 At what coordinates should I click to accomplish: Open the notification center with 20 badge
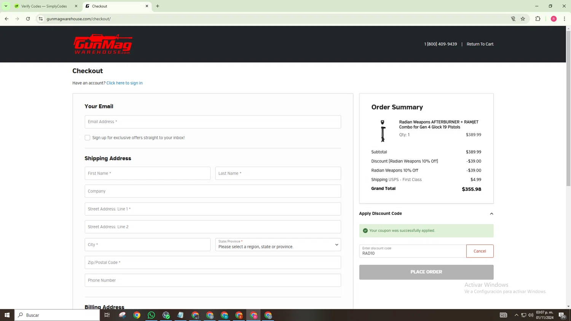(x=562, y=315)
